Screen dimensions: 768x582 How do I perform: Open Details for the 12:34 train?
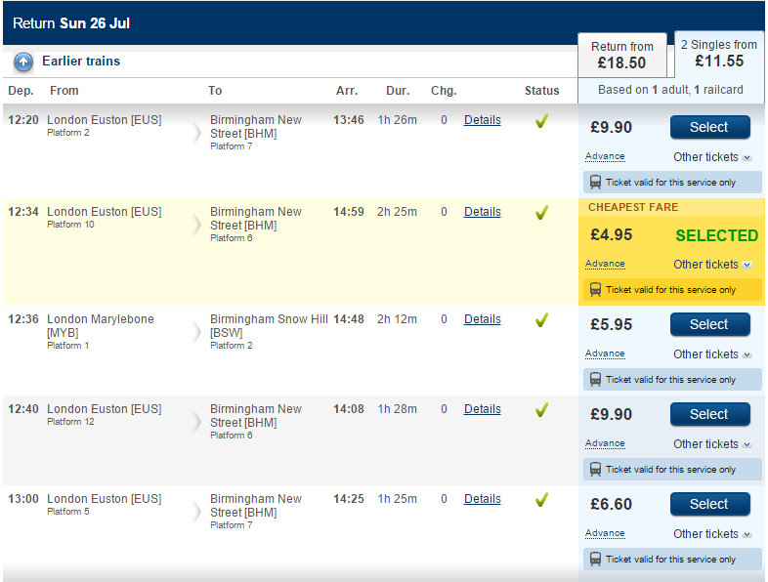(483, 212)
